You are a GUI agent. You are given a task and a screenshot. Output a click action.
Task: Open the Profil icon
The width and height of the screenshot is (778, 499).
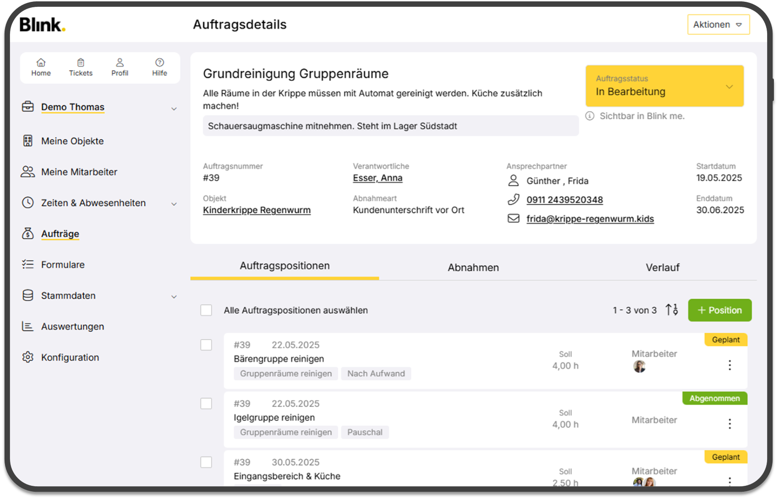[x=120, y=63]
